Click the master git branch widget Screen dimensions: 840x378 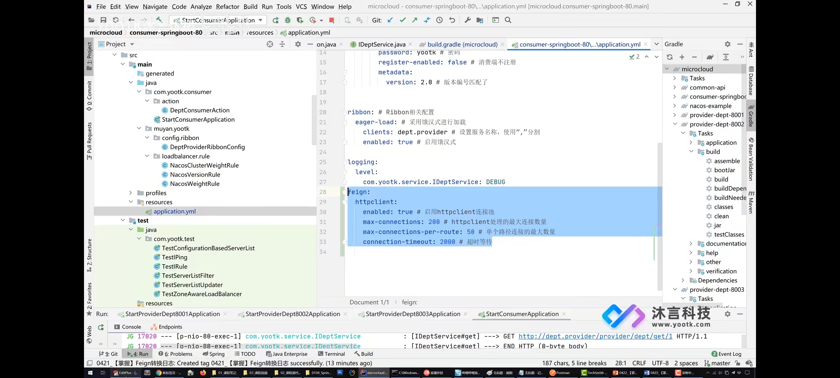tap(717, 363)
